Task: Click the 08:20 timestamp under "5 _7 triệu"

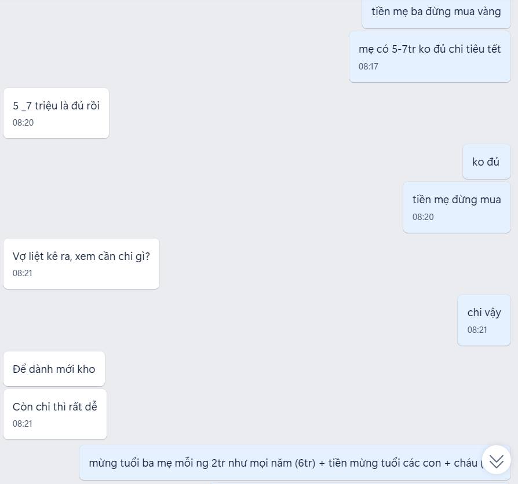Action: (23, 123)
